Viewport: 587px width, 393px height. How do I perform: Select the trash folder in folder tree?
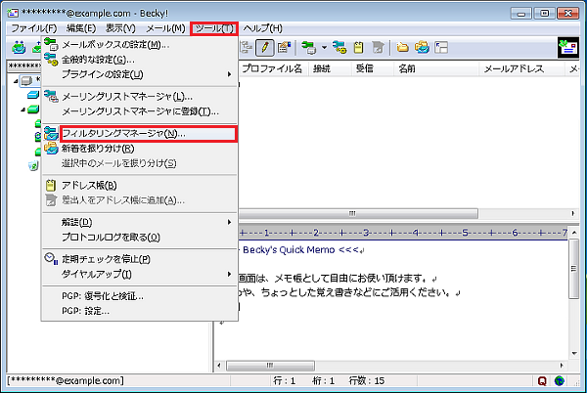tap(33, 165)
